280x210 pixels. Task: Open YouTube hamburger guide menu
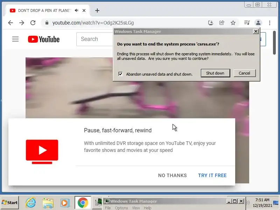click(x=15, y=39)
